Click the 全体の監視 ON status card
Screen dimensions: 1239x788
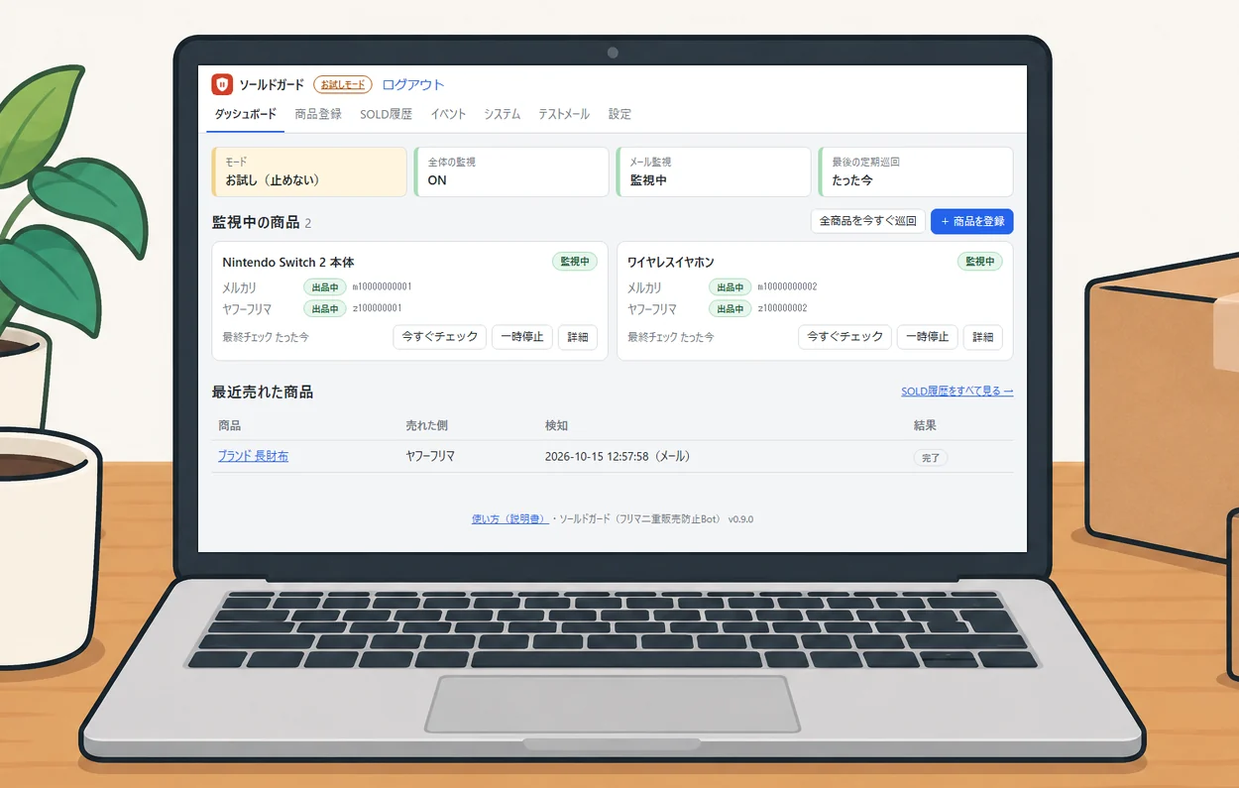511,171
